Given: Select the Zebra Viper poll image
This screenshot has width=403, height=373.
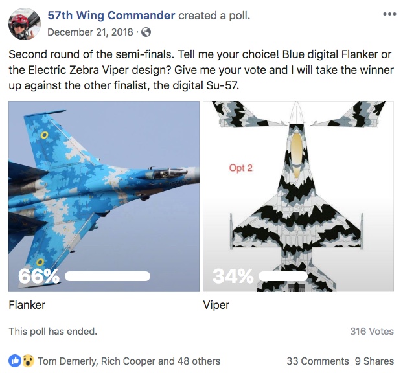Looking at the screenshot, I should point(298,188).
